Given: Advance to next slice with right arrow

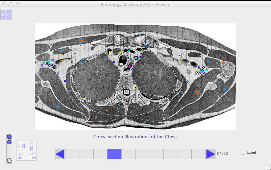Looking at the screenshot, I should pos(211,154).
